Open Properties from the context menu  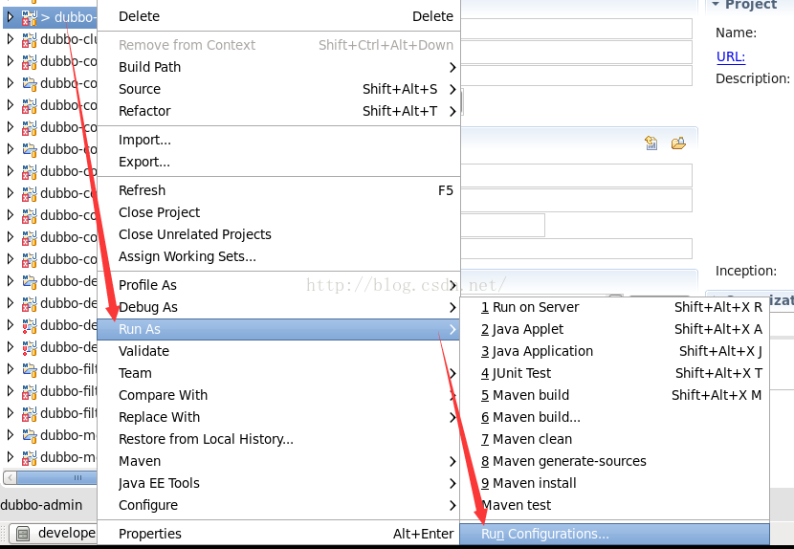coord(149,534)
